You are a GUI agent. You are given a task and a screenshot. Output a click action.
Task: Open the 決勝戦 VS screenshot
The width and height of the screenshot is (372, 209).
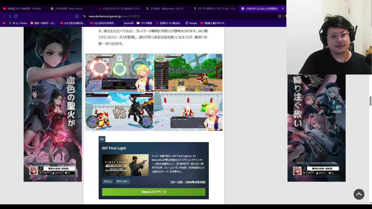point(119,112)
